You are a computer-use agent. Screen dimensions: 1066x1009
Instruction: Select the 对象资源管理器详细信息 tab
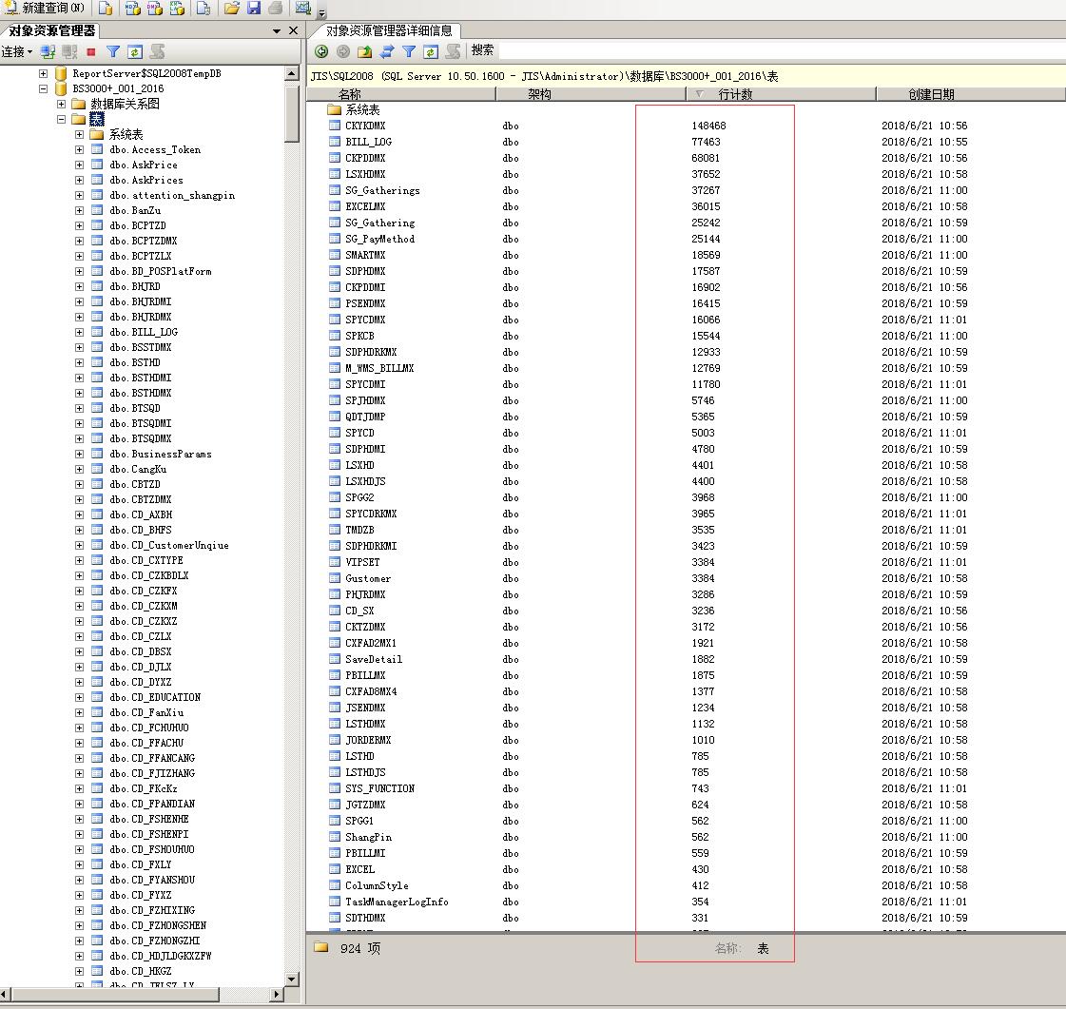(388, 30)
